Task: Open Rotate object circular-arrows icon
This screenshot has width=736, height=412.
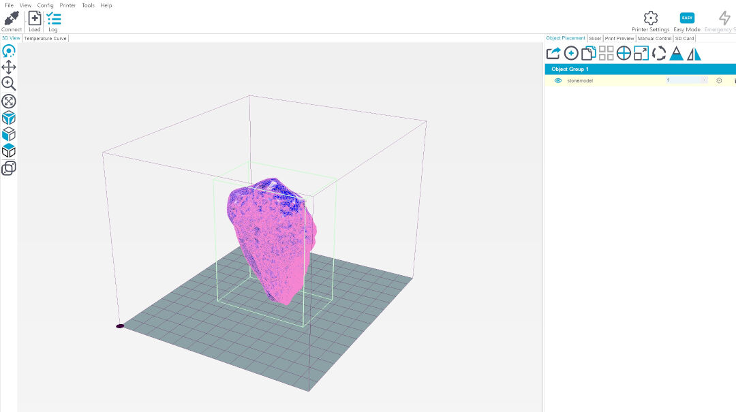Action: (x=659, y=54)
